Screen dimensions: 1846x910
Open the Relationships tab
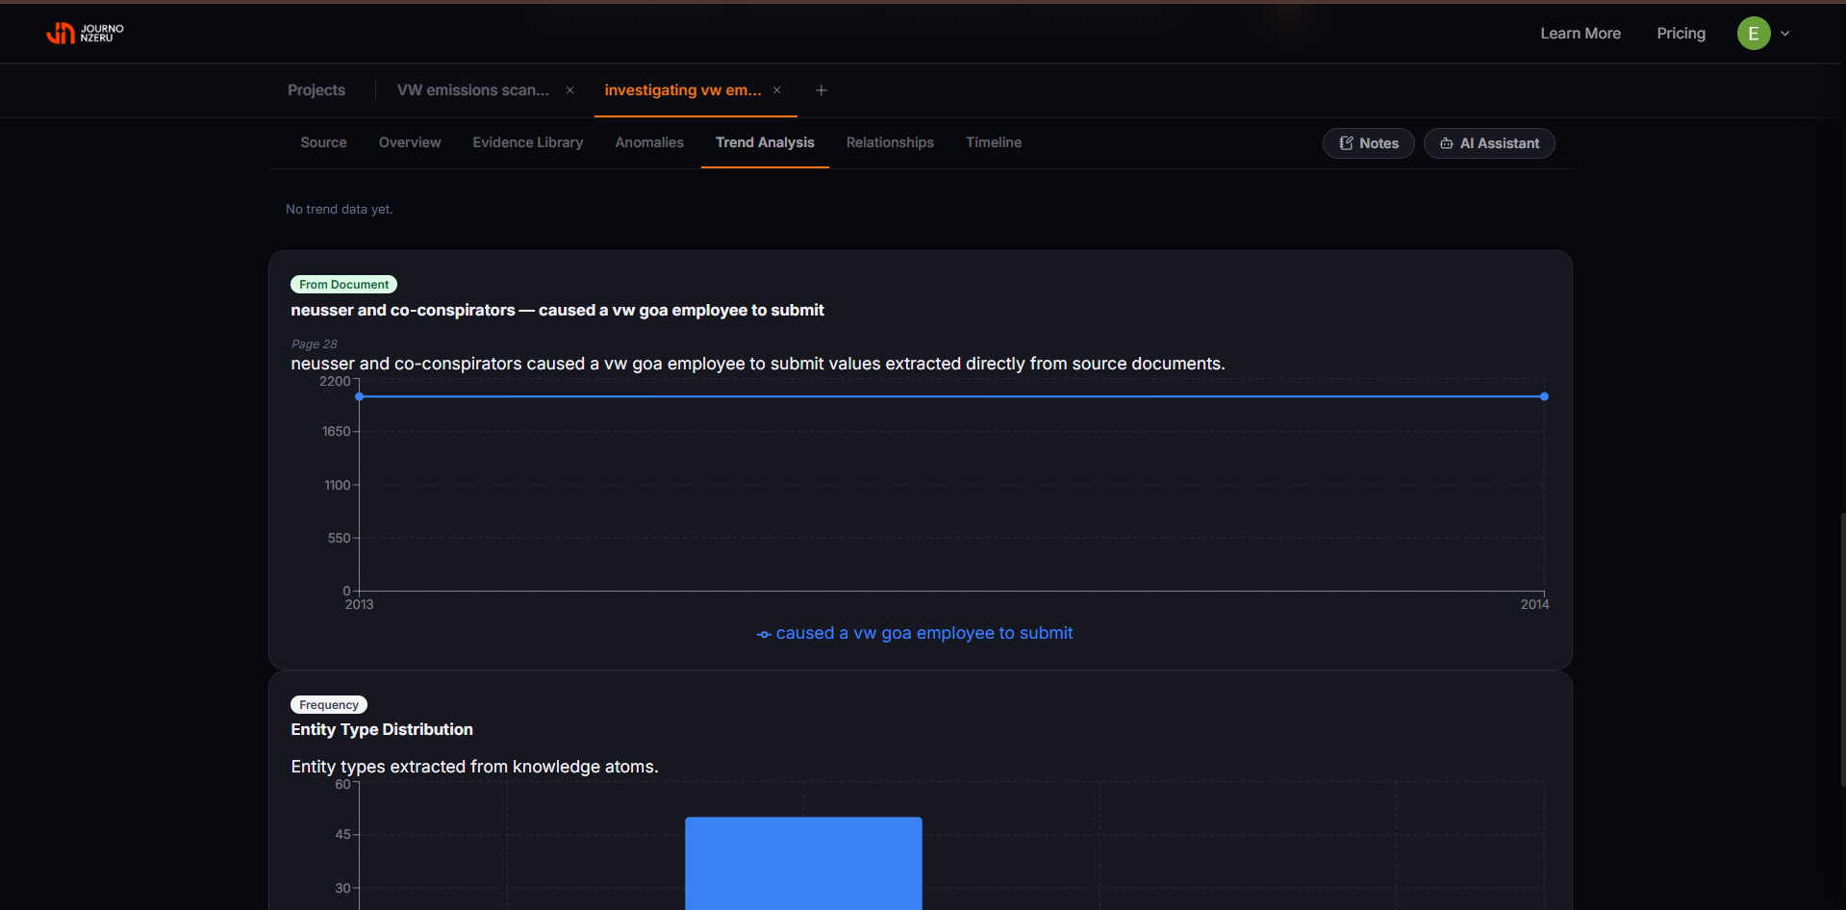(x=890, y=142)
